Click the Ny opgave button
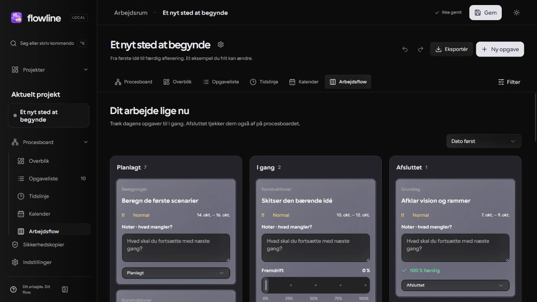Viewport: 537px width, 302px height. coord(500,49)
